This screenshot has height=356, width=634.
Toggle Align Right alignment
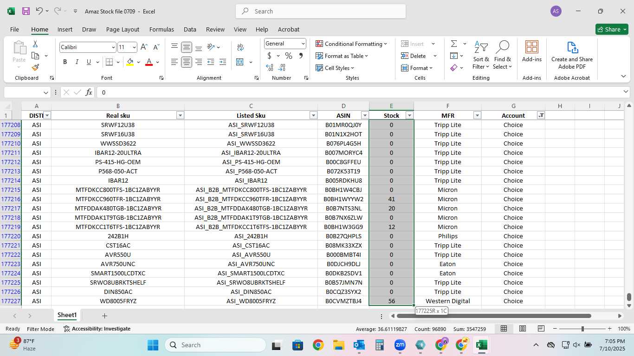point(199,62)
